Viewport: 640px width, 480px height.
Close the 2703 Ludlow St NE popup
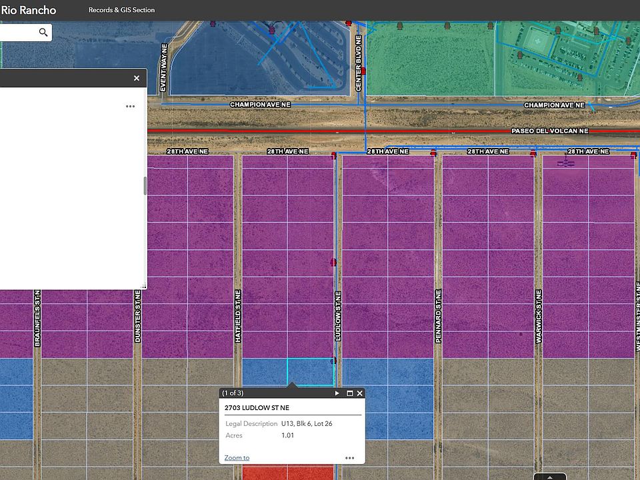pyautogui.click(x=360, y=393)
